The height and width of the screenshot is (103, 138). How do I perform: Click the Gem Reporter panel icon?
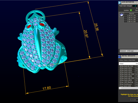point(120,3)
